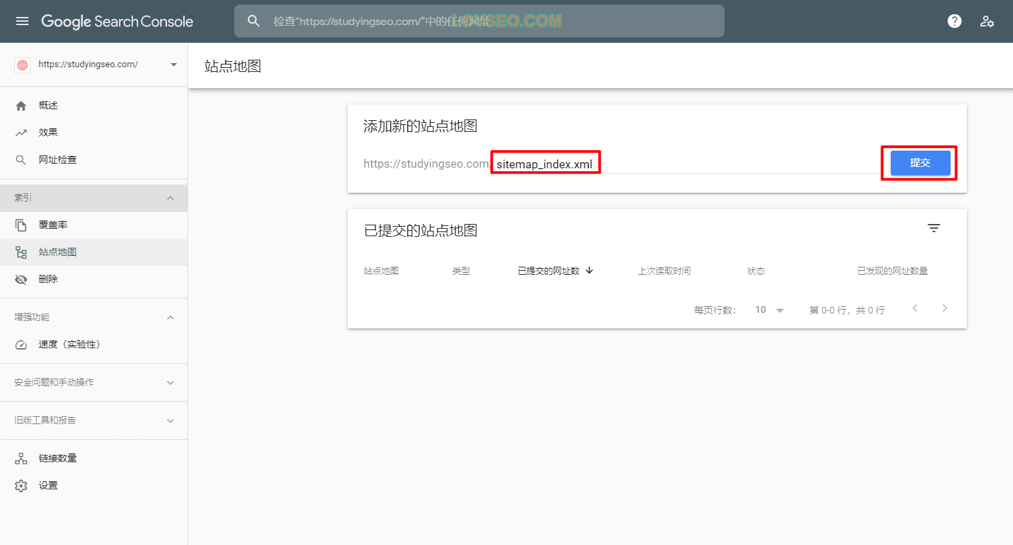The height and width of the screenshot is (545, 1013).
Task: Click the sitemap tree icon beside 站点地图
Action: pyautogui.click(x=21, y=252)
